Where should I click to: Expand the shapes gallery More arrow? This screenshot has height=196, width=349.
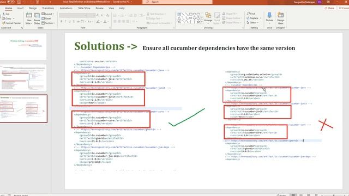tap(202, 22)
